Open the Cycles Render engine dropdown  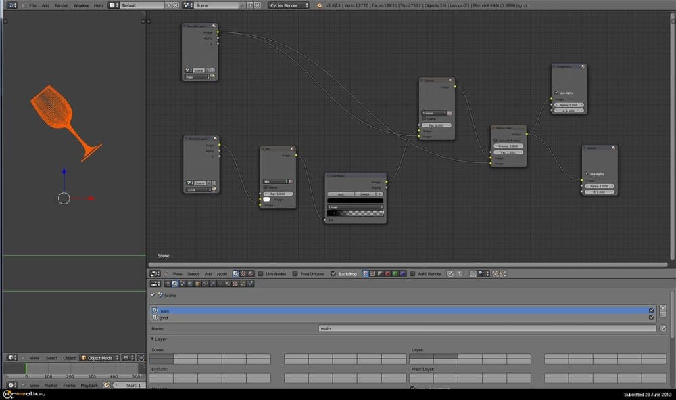(x=289, y=5)
